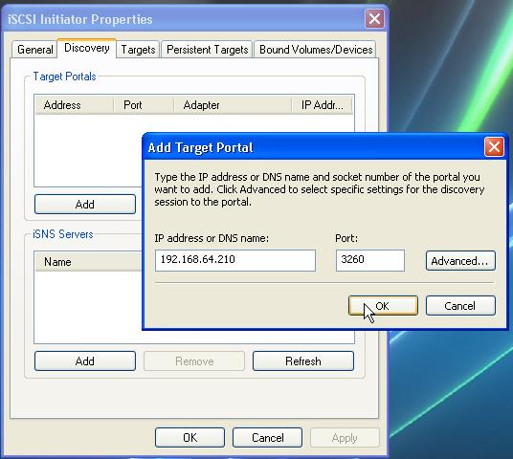Click OK in iSCSI Initiator Properties
513x459 pixels.
(x=190, y=437)
